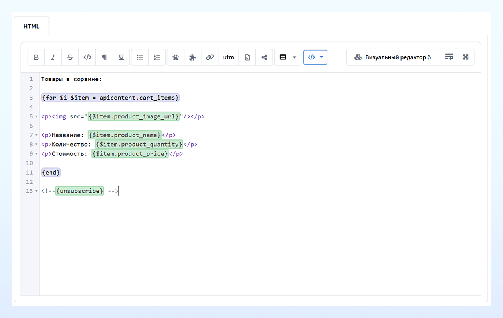503x318 pixels.
Task: Collapse code fold on line 8
Action: (36, 145)
